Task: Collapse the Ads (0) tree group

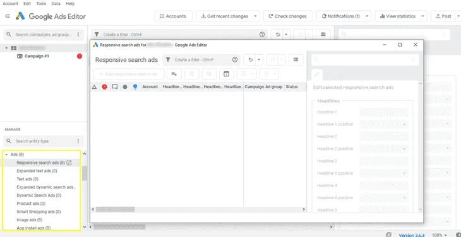Action: click(x=6, y=154)
